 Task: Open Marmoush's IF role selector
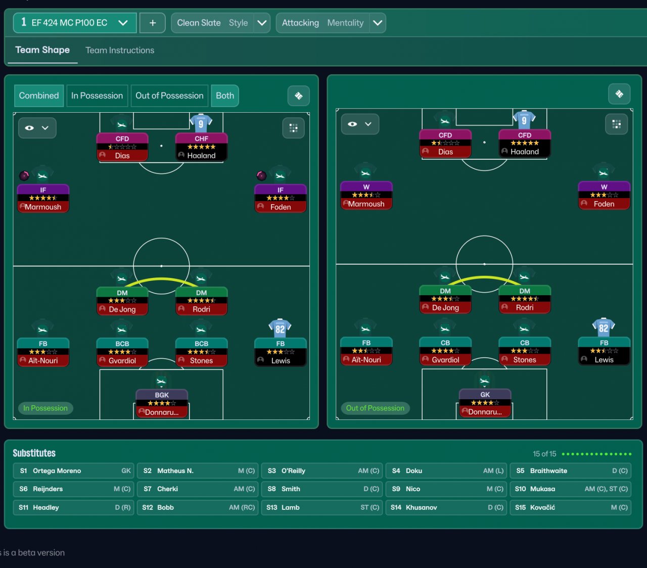(43, 190)
